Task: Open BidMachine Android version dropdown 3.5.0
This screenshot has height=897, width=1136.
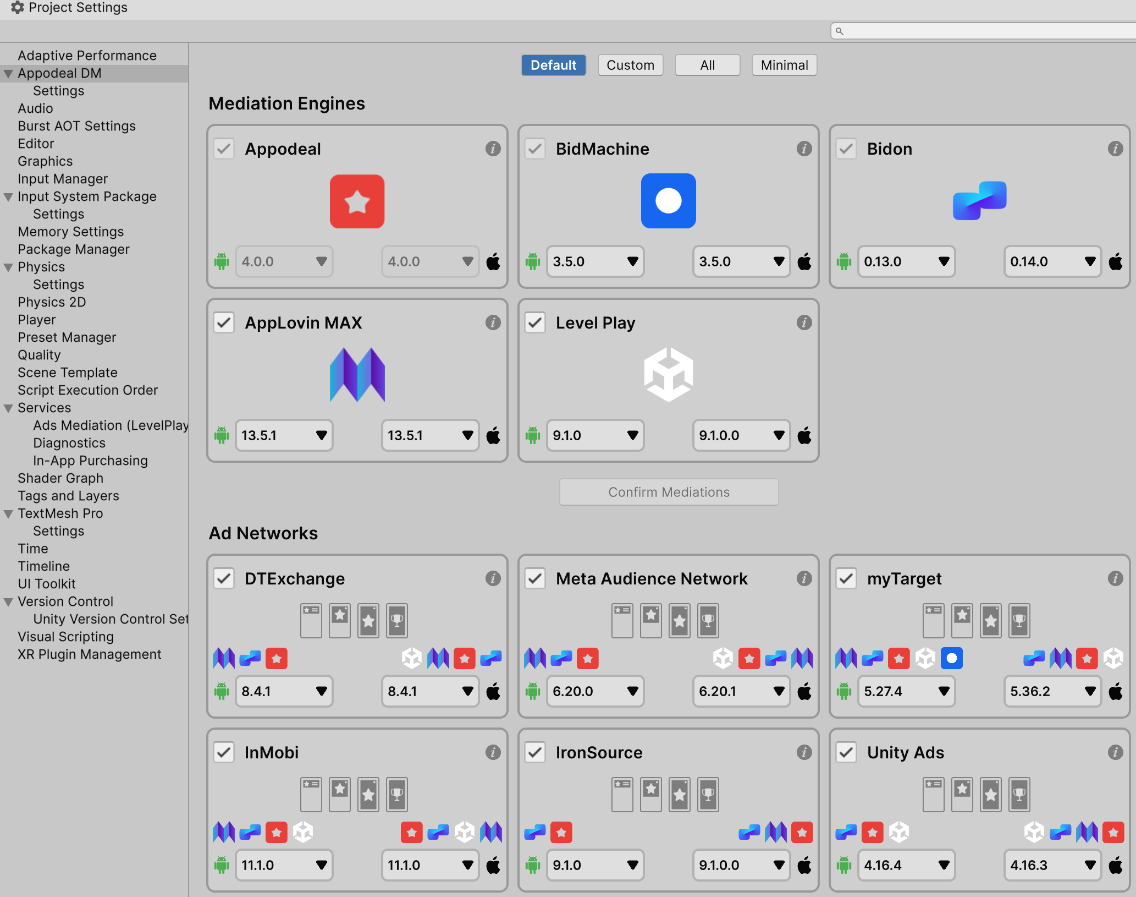Action: (595, 261)
